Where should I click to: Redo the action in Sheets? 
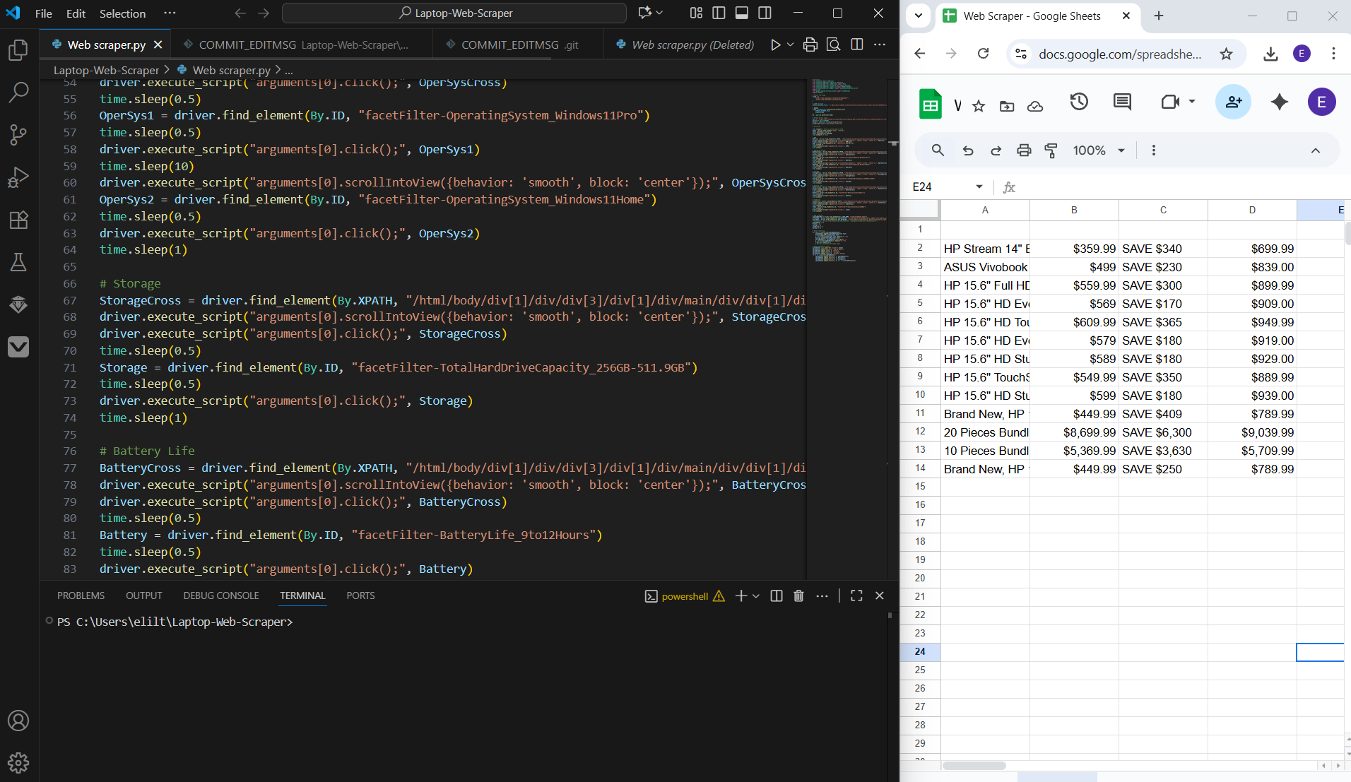click(996, 150)
